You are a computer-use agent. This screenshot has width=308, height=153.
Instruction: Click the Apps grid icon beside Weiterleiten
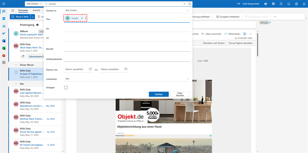(x=245, y=34)
